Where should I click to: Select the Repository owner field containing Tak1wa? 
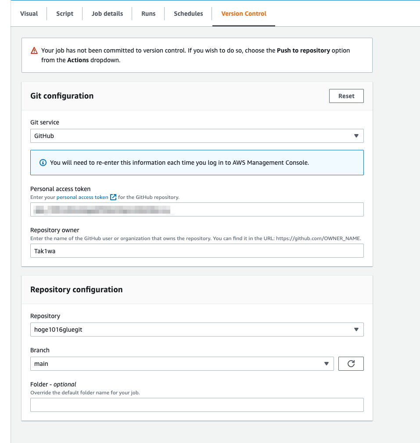197,251
